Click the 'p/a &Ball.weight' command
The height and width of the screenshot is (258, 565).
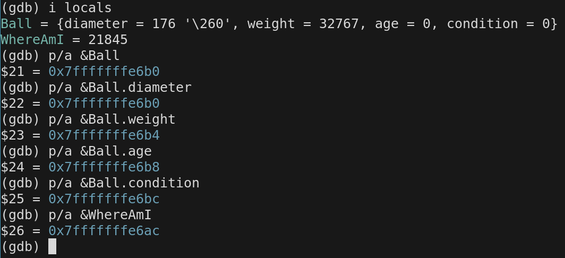tap(116, 119)
